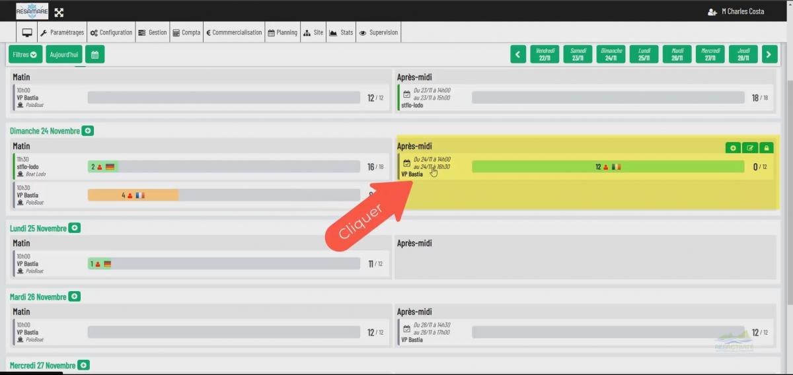Image resolution: width=793 pixels, height=375 pixels.
Task: Go to next week with right chevron
Action: [x=769, y=54]
